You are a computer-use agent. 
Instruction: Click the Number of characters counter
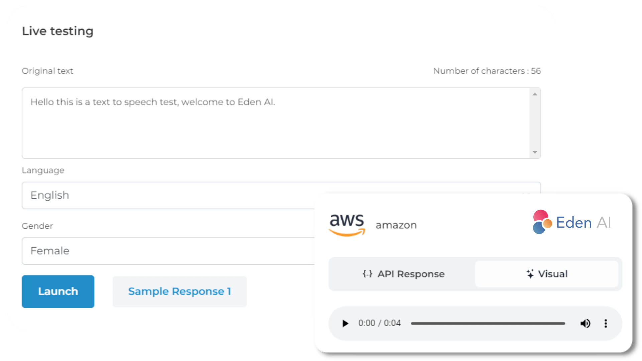point(487,71)
